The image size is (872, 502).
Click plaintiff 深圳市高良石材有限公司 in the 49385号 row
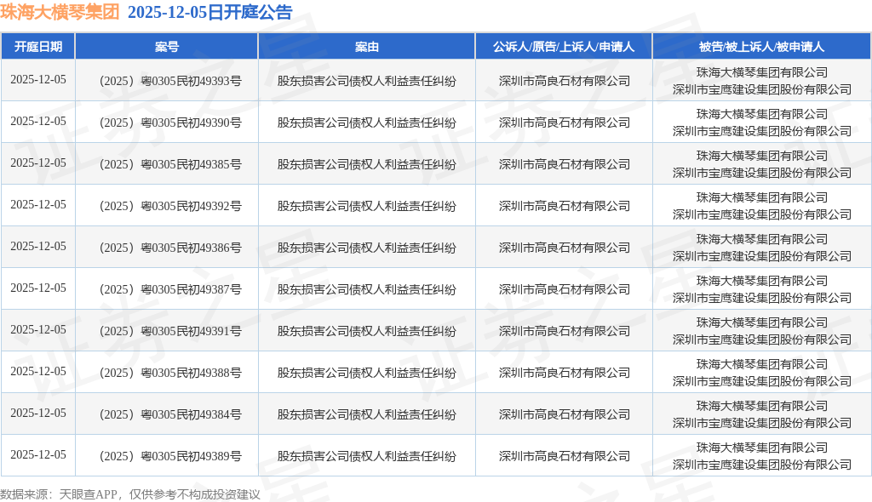point(564,164)
